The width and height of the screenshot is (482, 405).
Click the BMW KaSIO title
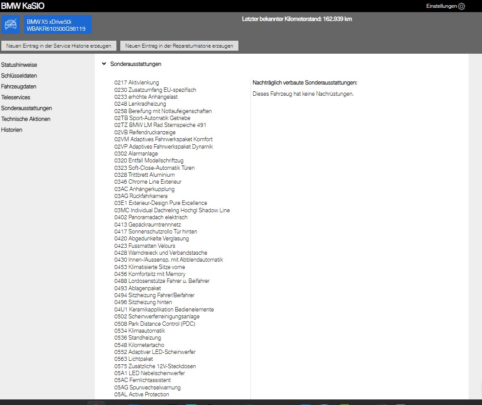[x=23, y=6]
